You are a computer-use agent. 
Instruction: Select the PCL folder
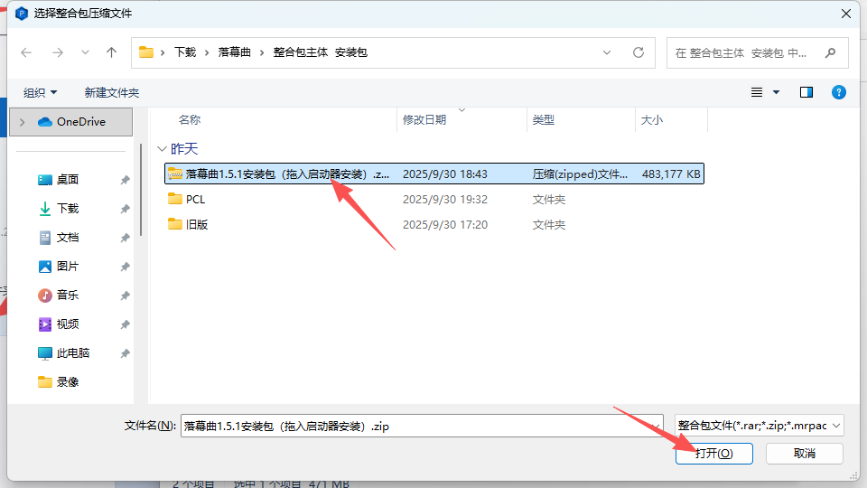[x=195, y=199]
